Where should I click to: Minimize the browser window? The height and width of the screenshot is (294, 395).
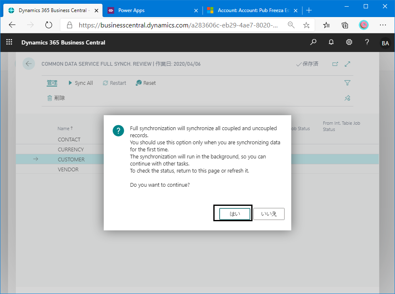(347, 6)
